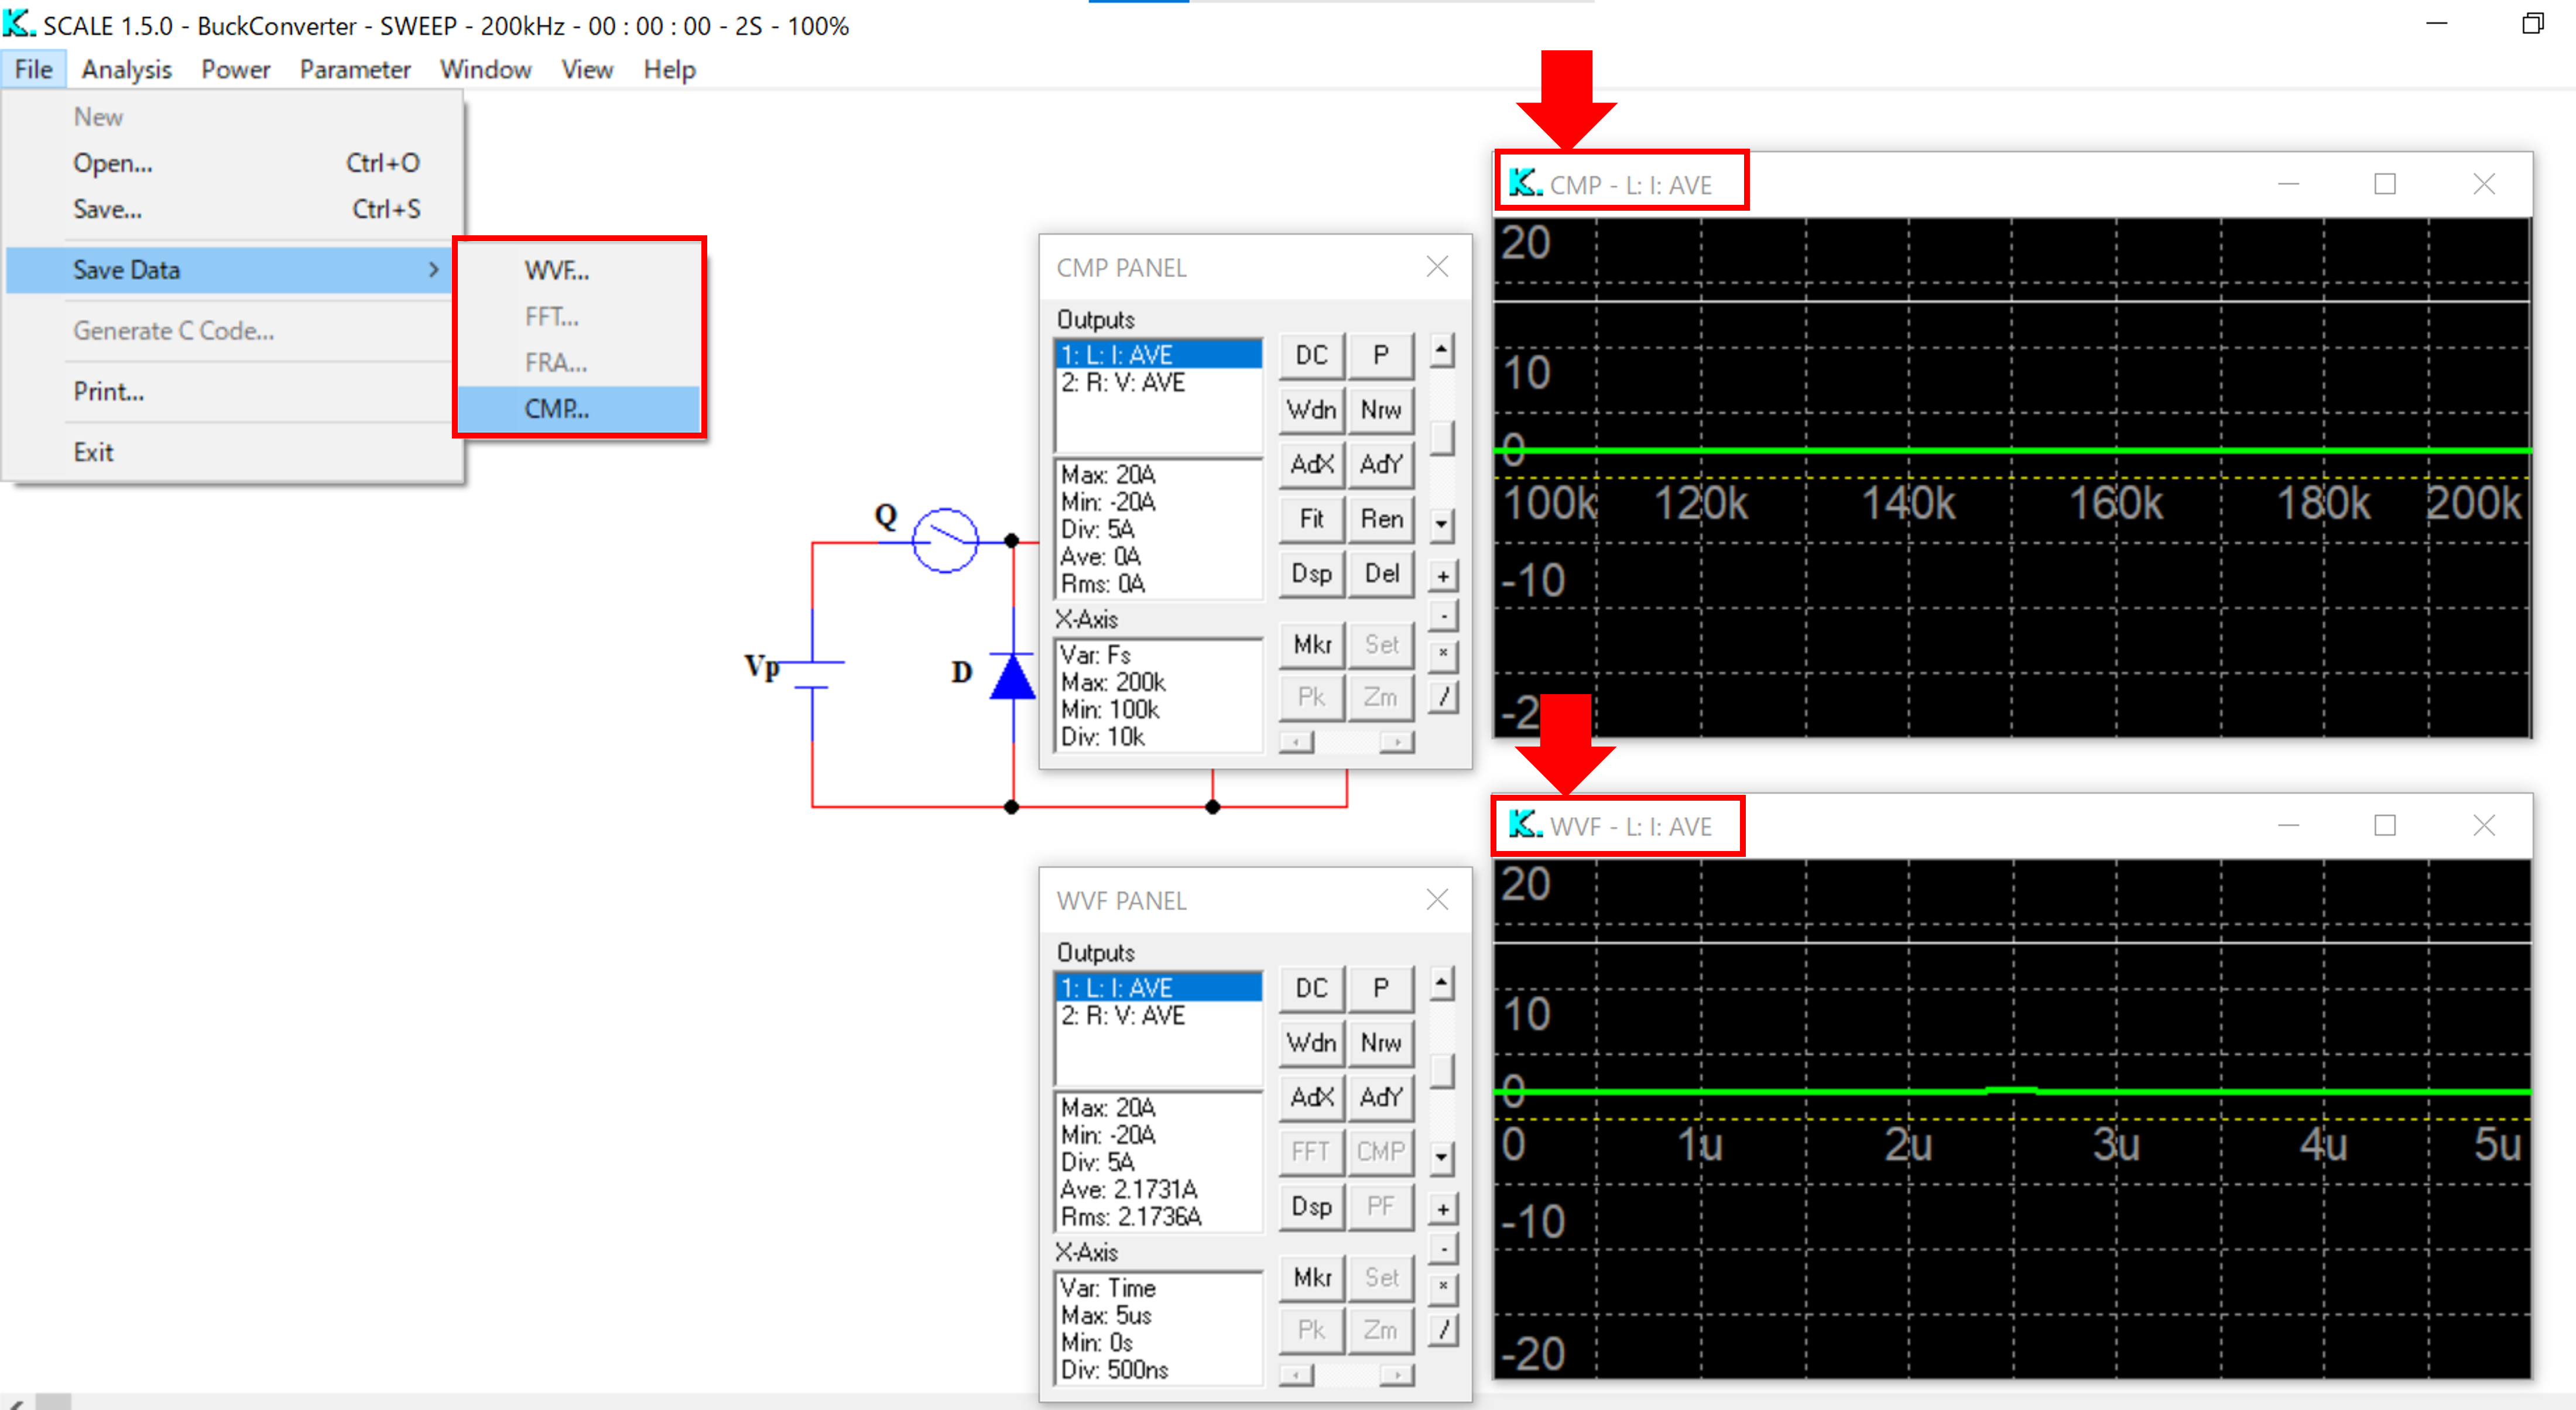Viewport: 2576px width, 1410px height.
Task: Select '2: R: V: AVE' in WVF PANEL outputs
Action: (1158, 1015)
